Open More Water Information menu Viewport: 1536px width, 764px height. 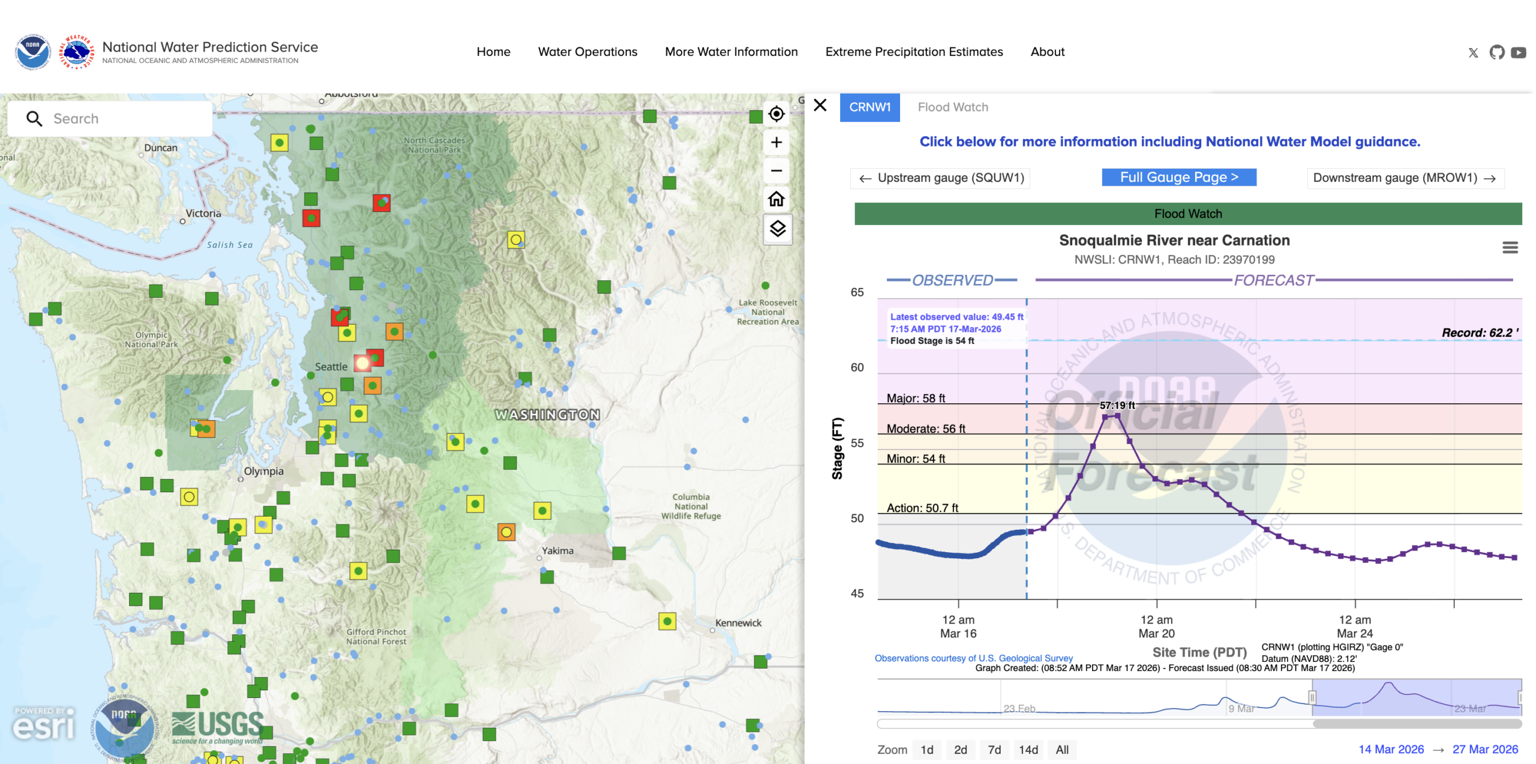click(731, 52)
